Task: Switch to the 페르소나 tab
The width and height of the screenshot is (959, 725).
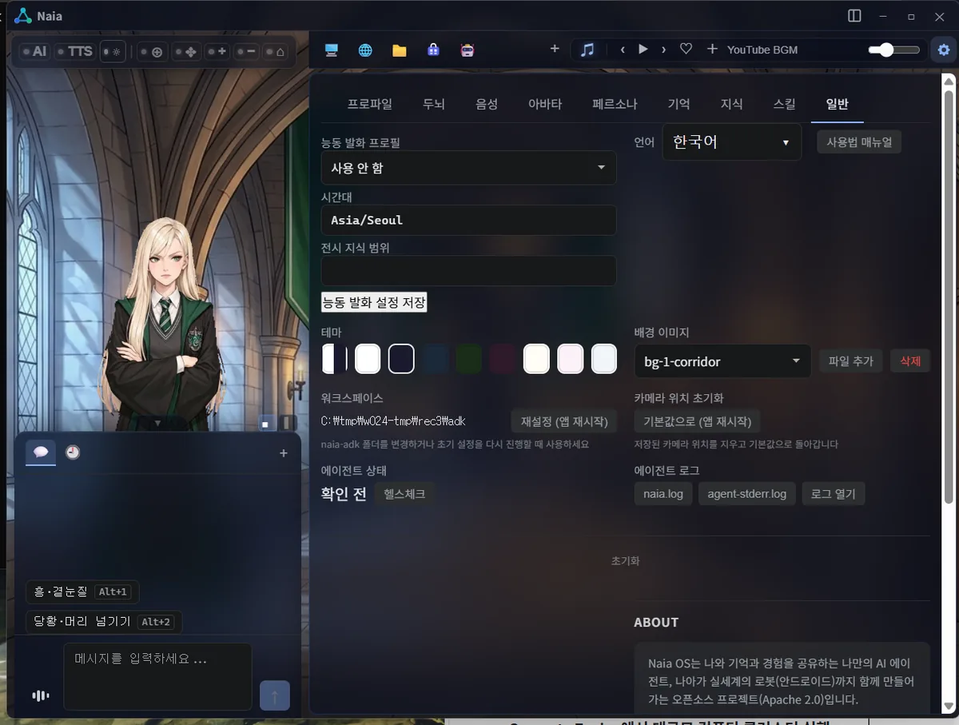Action: click(x=615, y=104)
